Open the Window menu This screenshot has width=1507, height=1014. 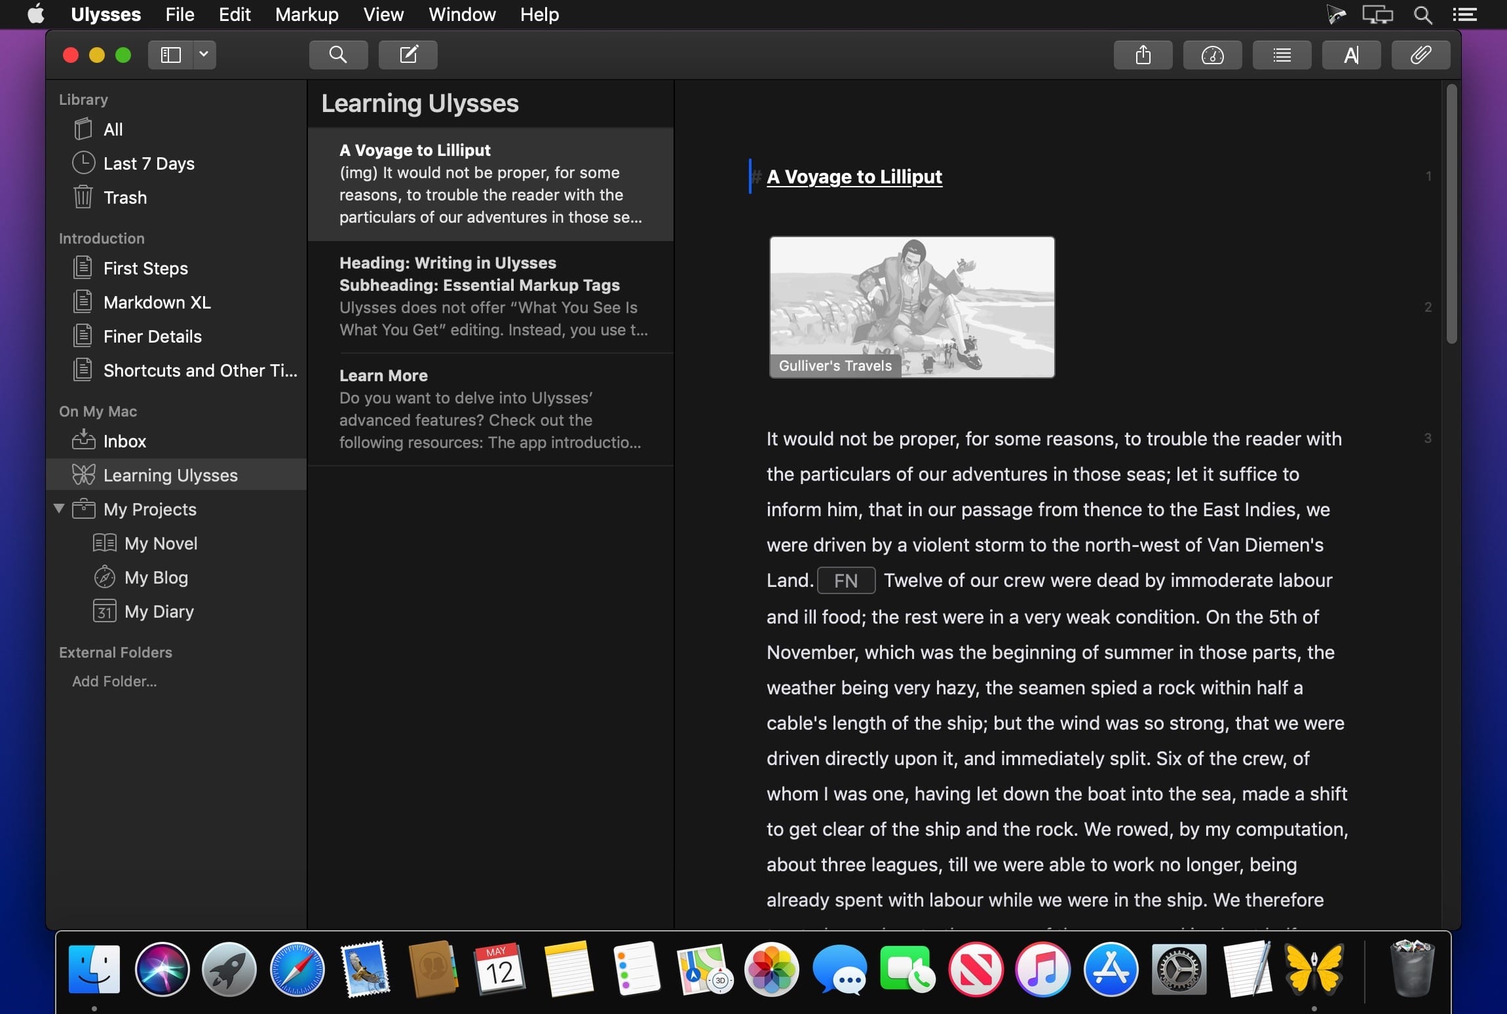tap(461, 14)
